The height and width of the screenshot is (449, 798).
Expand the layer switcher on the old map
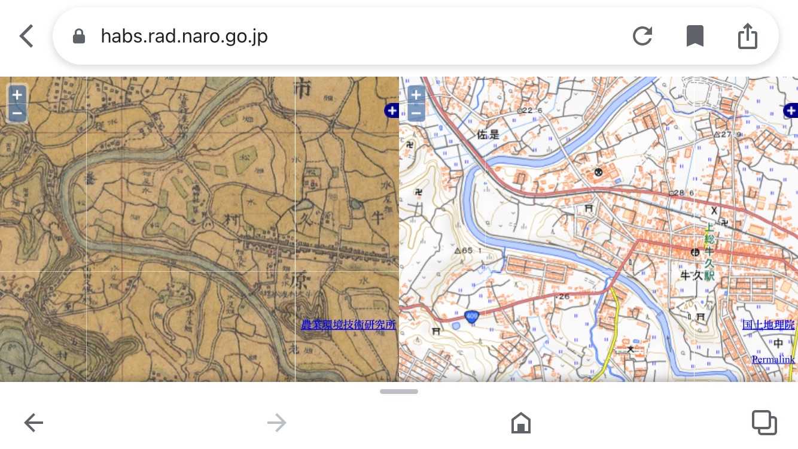(x=392, y=110)
